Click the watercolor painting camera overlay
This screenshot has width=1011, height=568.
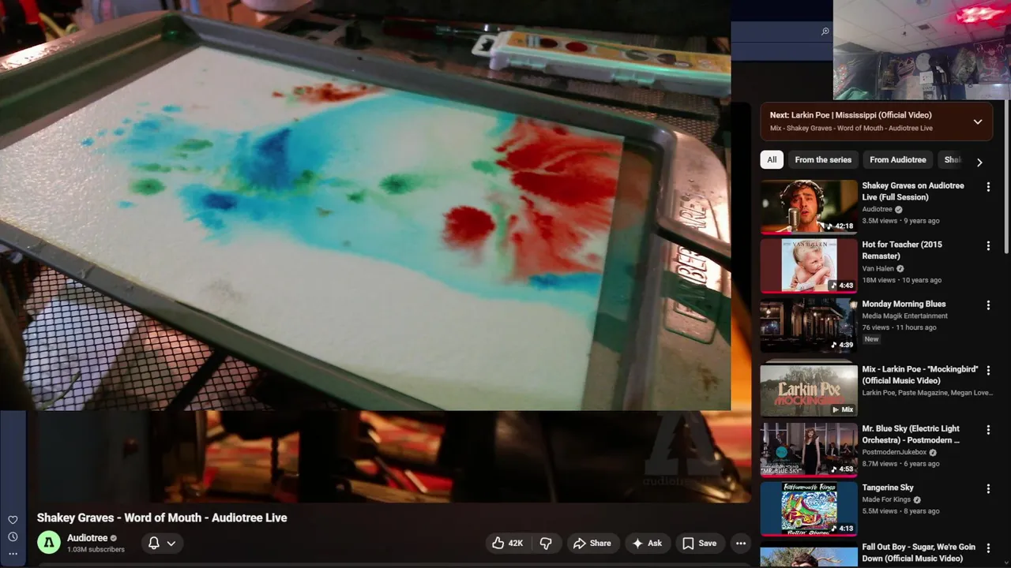[365, 205]
